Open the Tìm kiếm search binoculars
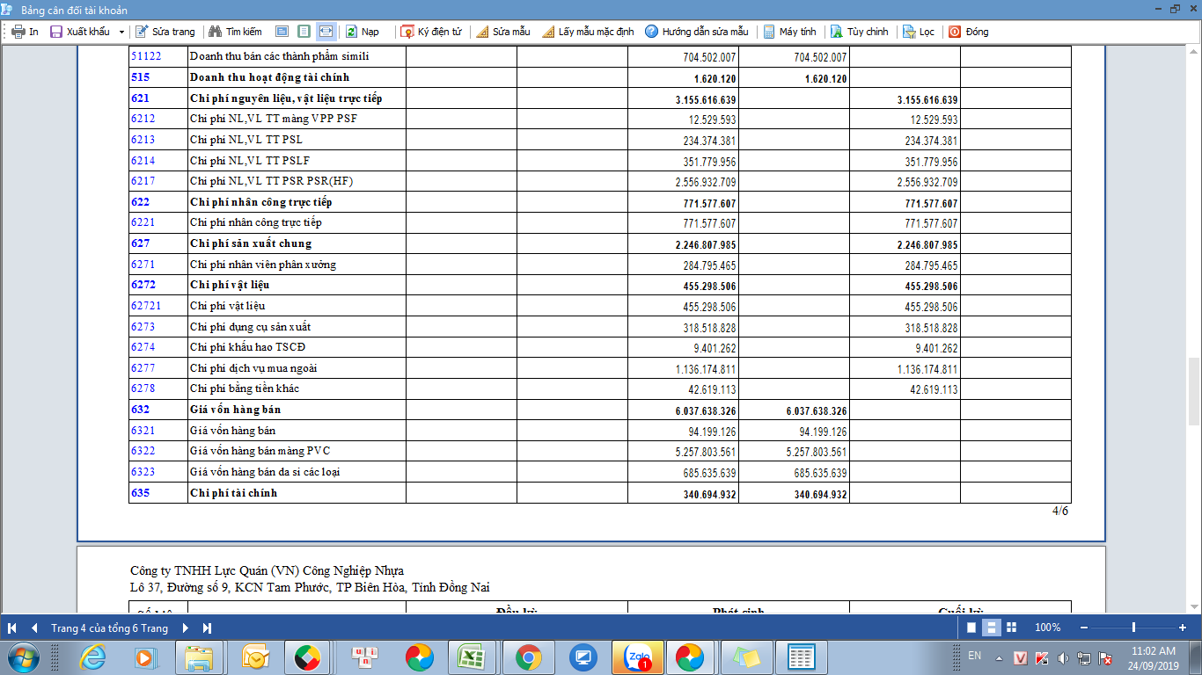Viewport: 1202px width, 675px height. click(215, 32)
